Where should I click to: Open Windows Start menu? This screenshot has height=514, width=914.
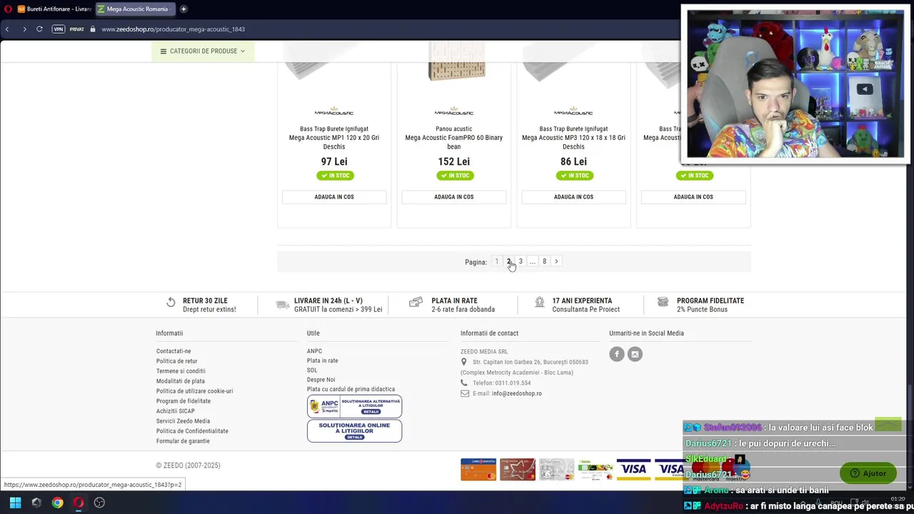point(15,503)
